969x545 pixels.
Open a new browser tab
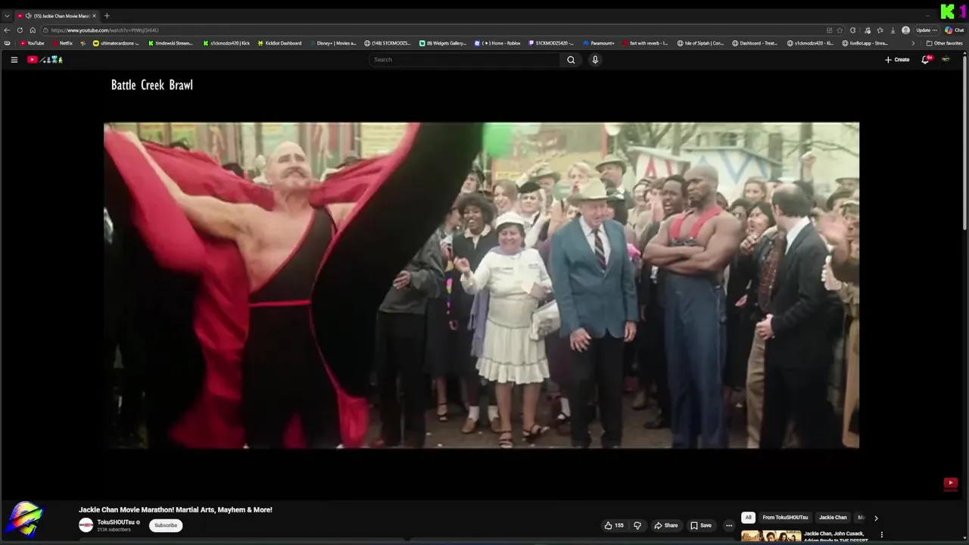point(107,16)
